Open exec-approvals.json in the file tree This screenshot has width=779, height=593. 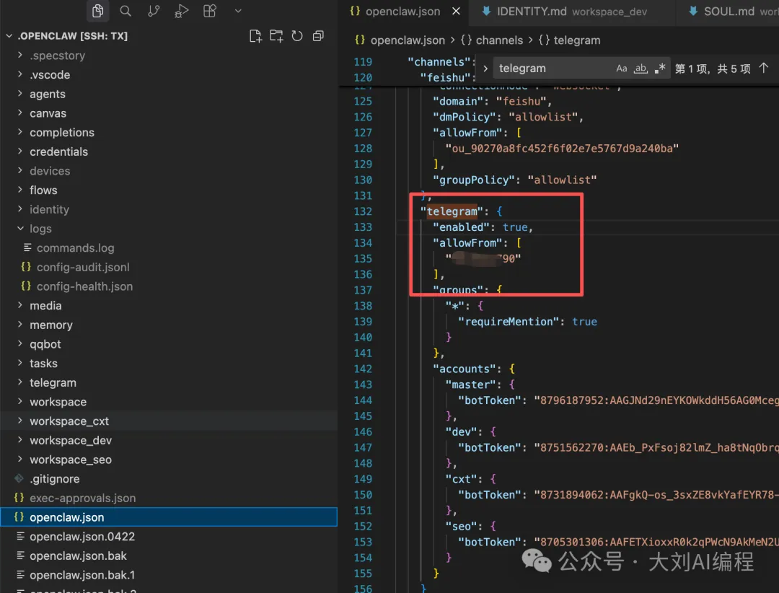pyautogui.click(x=82, y=498)
